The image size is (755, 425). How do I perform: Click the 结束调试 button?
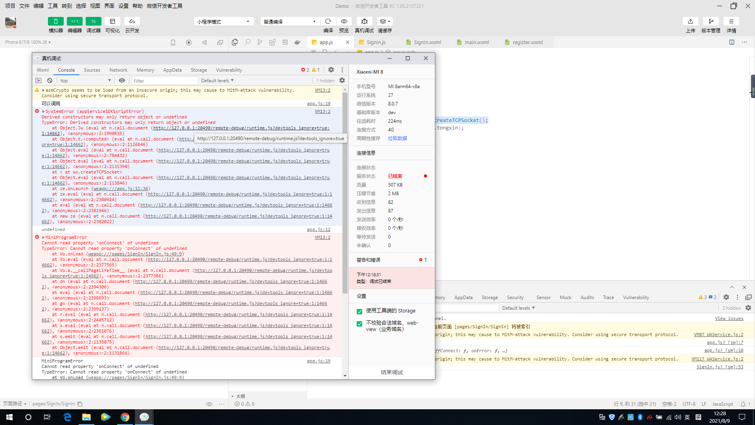(x=392, y=372)
